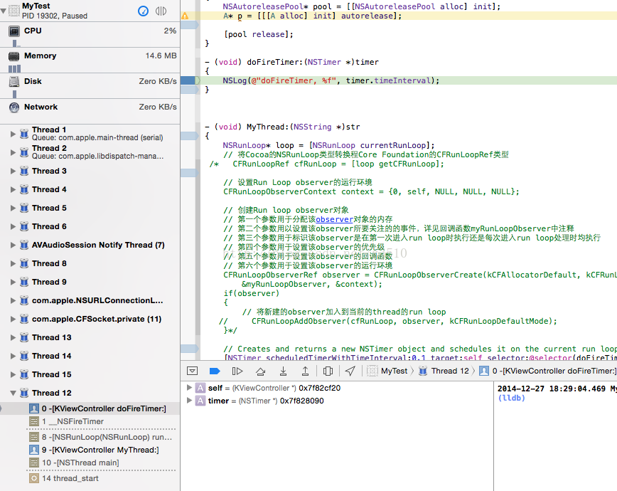Click the Step Over icon
The height and width of the screenshot is (491, 617).
click(261, 371)
